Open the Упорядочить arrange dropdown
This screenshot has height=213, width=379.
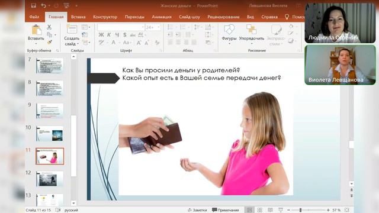[x=251, y=34]
